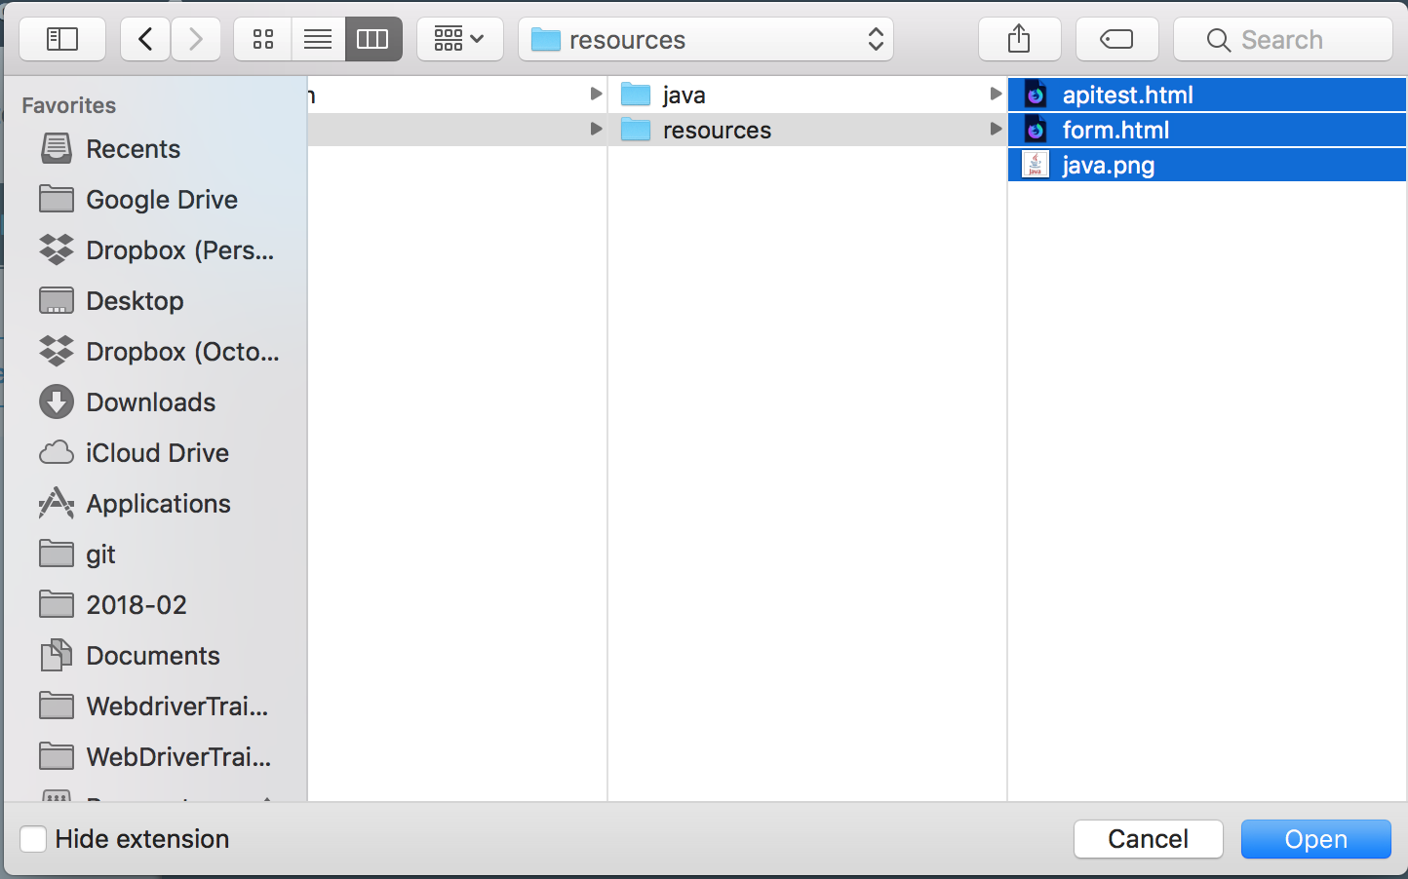Viewport: 1408px width, 879px height.
Task: Select the form.html file
Action: click(1115, 130)
